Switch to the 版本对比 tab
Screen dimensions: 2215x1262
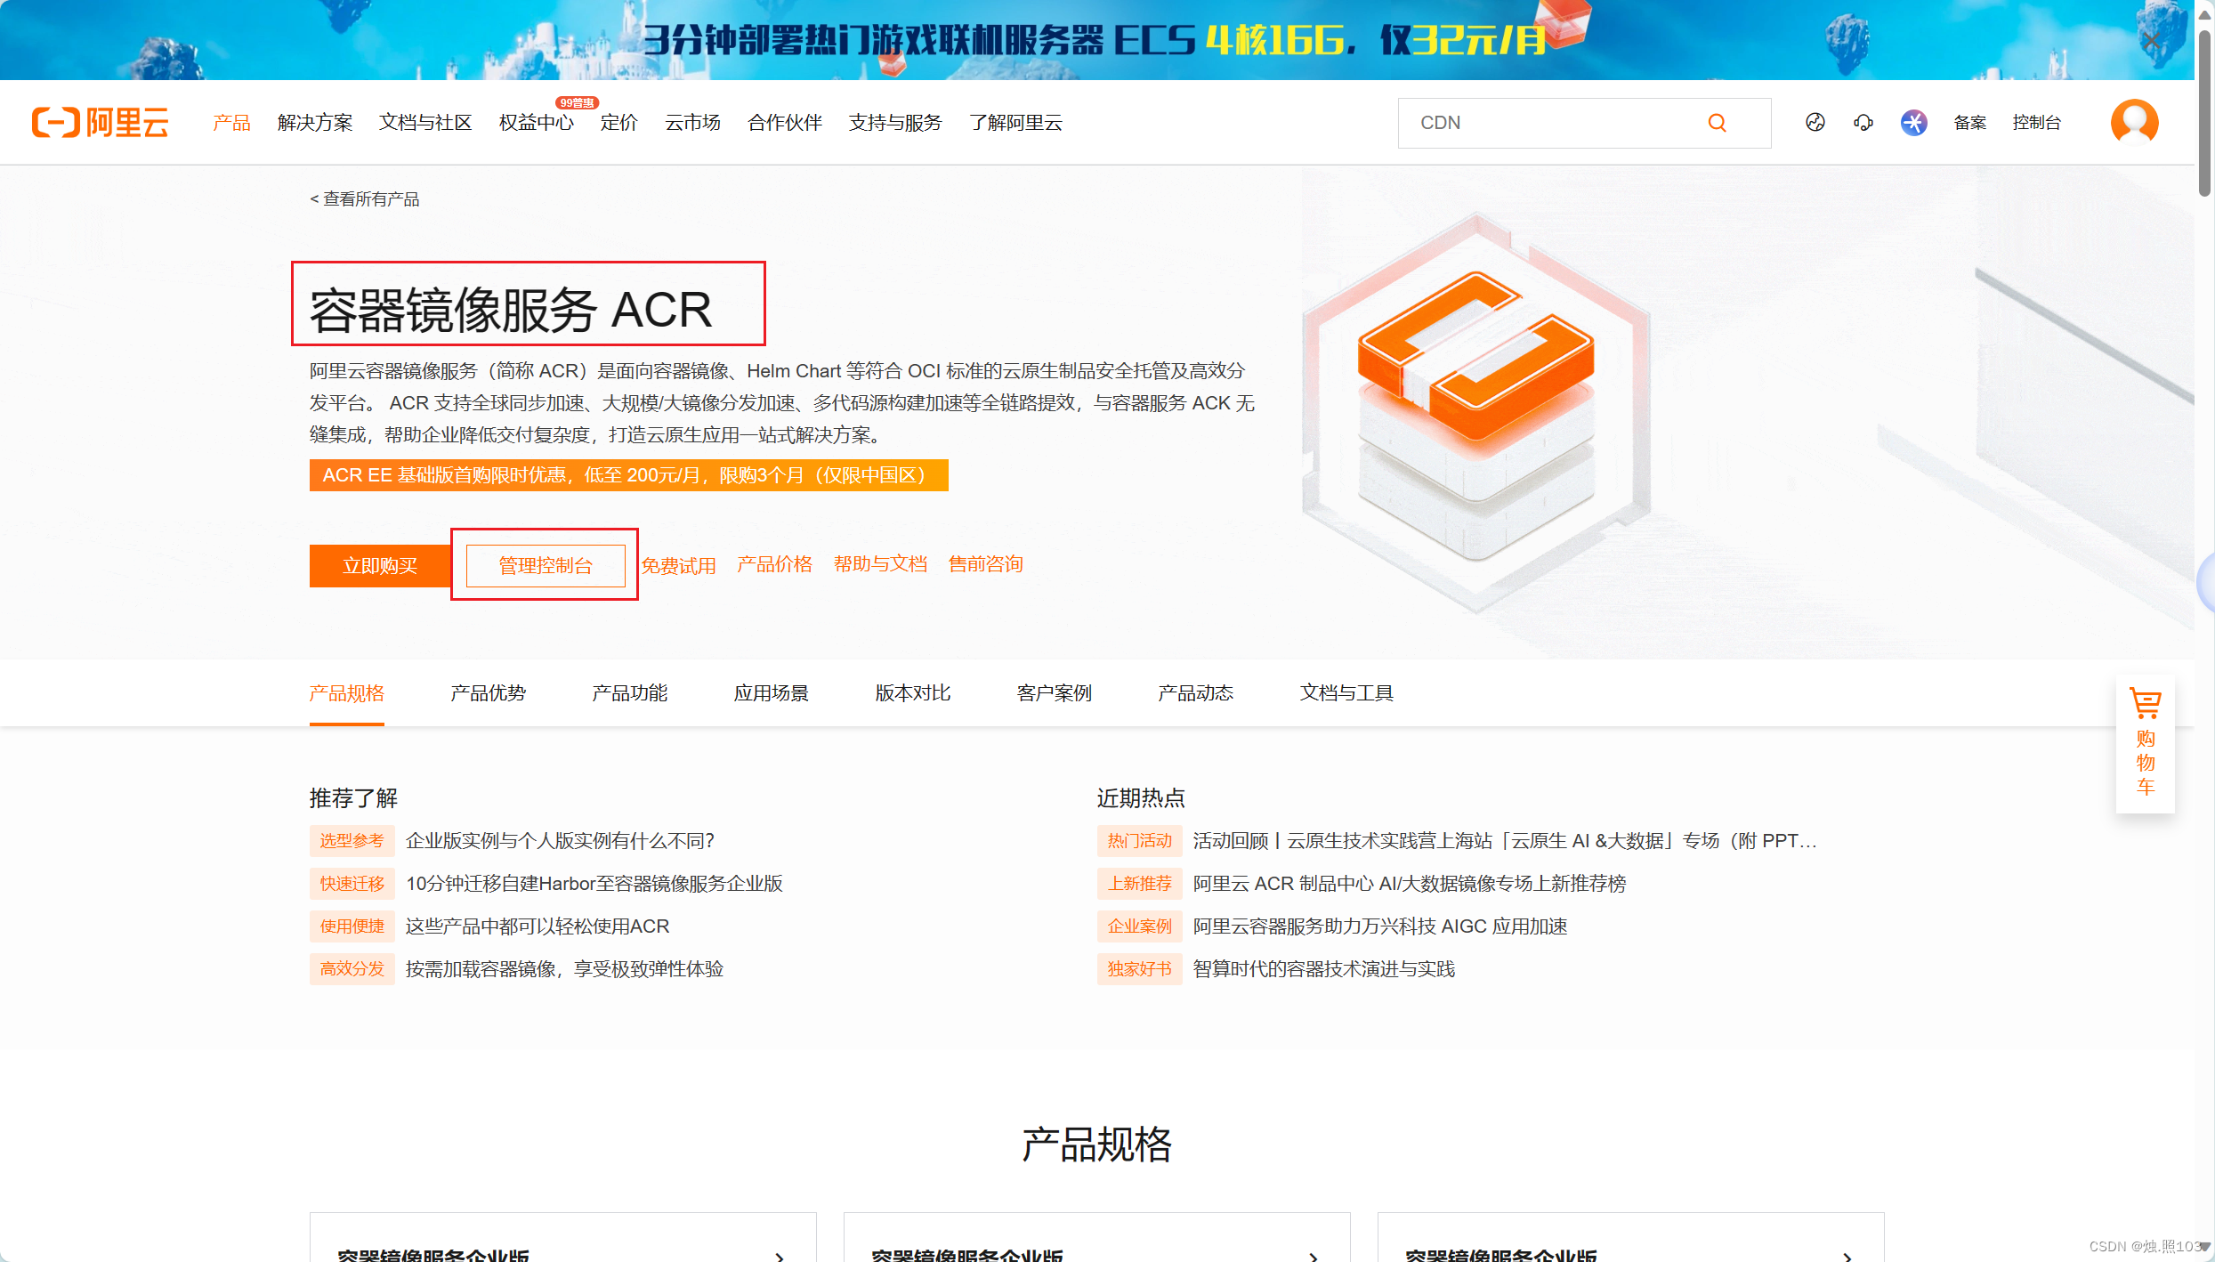click(912, 692)
